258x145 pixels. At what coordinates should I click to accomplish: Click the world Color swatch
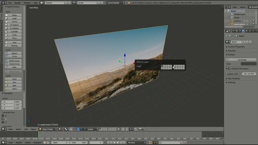pyautogui.click(x=249, y=64)
